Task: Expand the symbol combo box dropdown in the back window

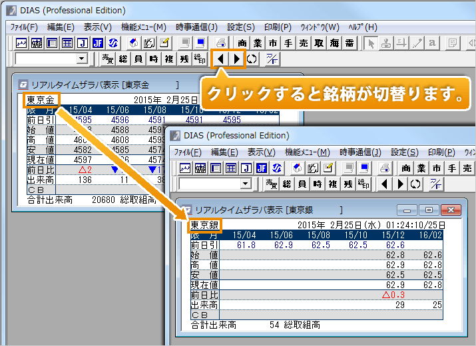Action: (x=82, y=59)
